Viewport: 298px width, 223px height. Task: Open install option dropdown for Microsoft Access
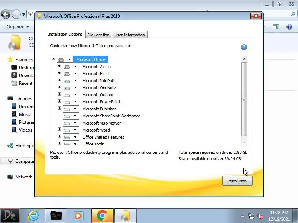coord(76,67)
